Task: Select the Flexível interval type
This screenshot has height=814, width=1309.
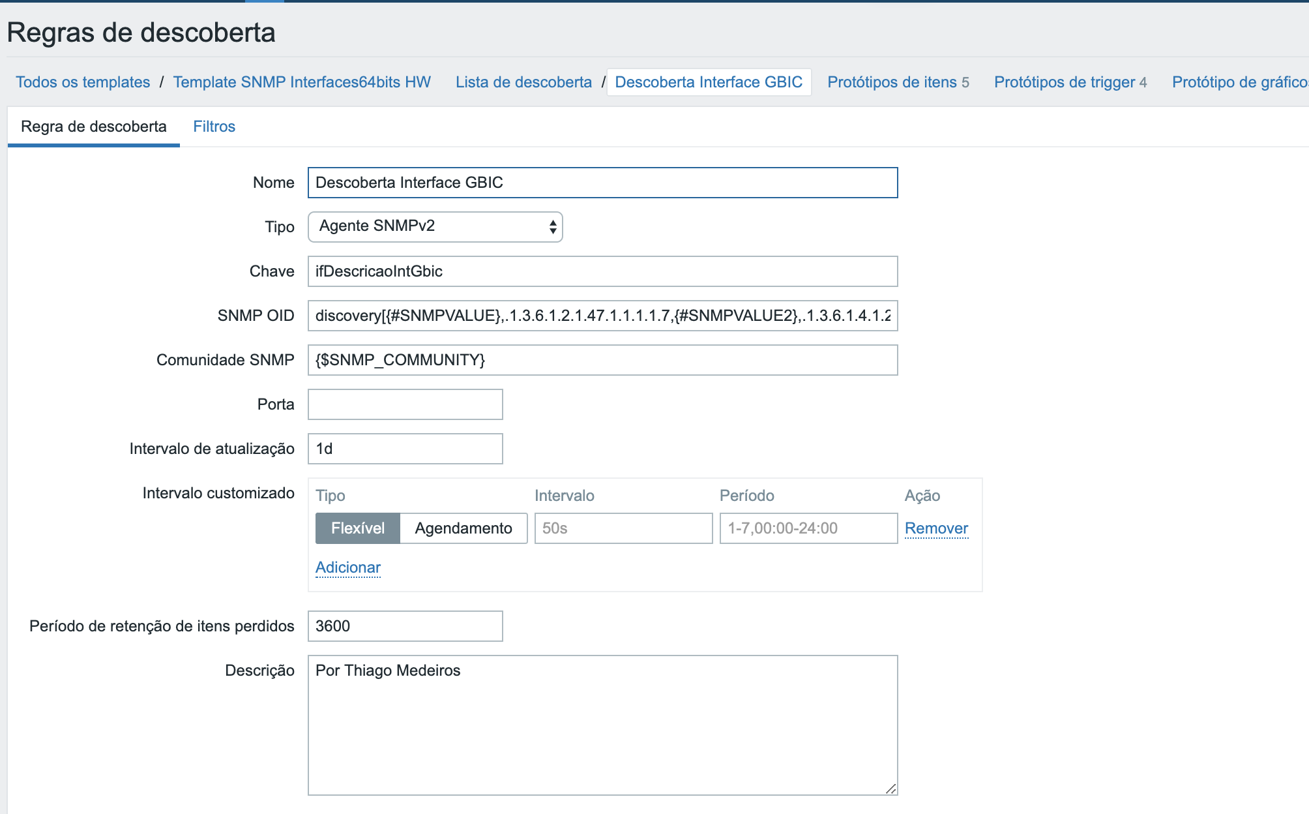Action: [357, 528]
